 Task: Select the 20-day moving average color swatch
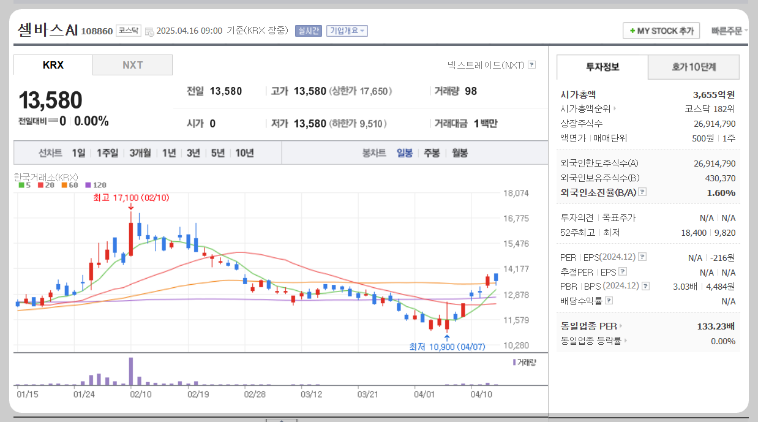point(40,184)
